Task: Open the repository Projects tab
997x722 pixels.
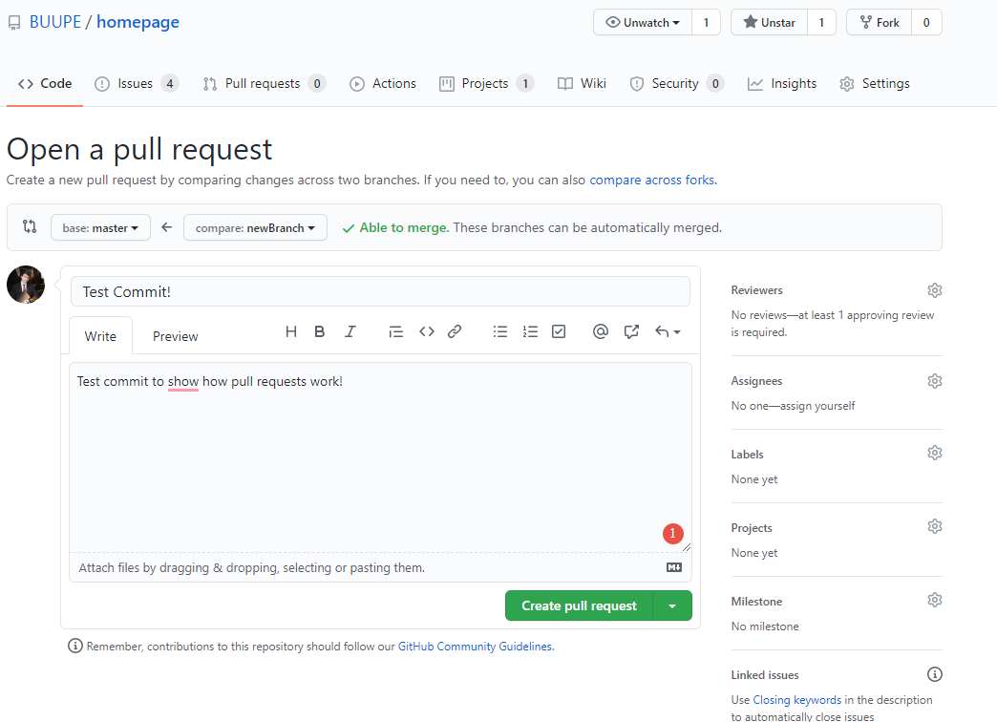Action: pos(486,83)
